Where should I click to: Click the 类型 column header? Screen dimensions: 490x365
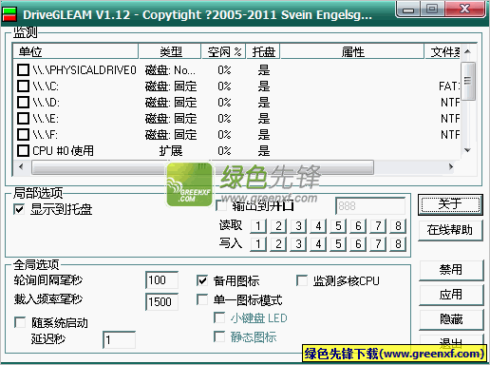[x=170, y=51]
